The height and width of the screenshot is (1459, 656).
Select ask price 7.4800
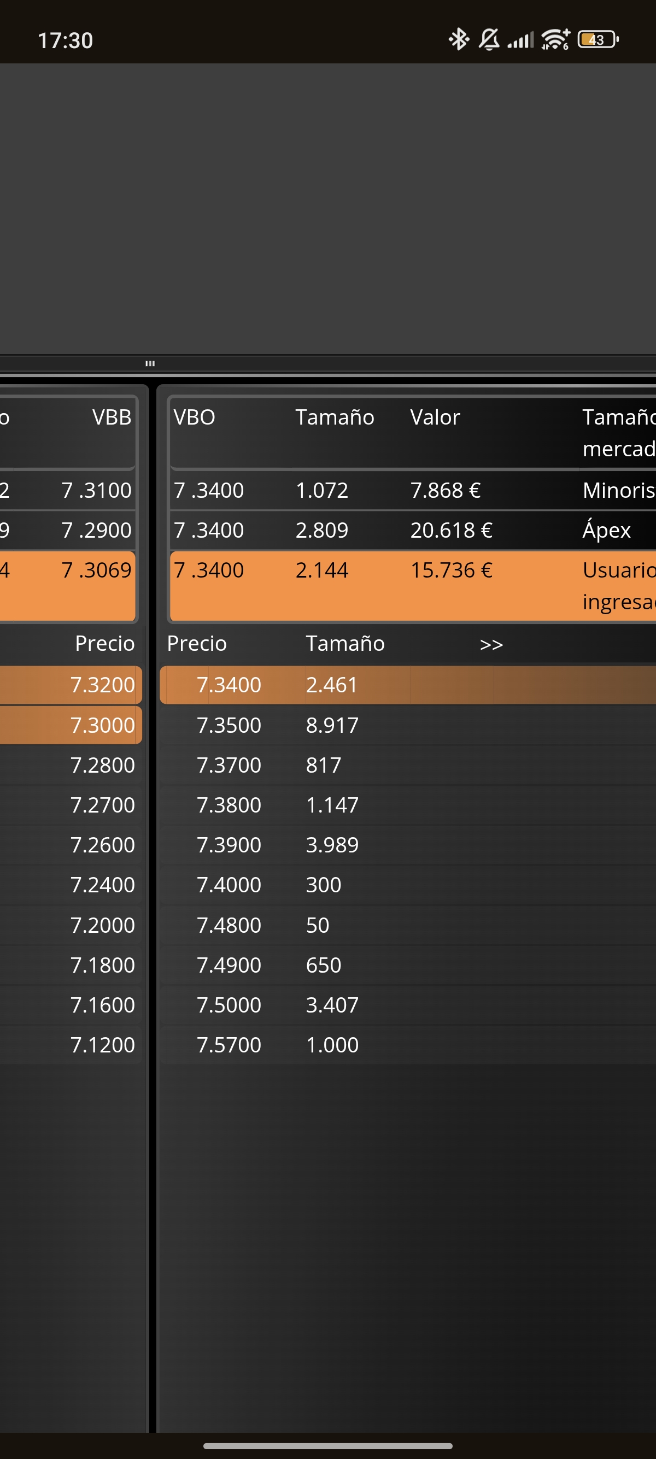229,925
